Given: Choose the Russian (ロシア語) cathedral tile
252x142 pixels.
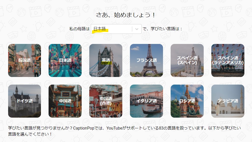Looking at the screenshot, I should pyautogui.click(x=187, y=101).
